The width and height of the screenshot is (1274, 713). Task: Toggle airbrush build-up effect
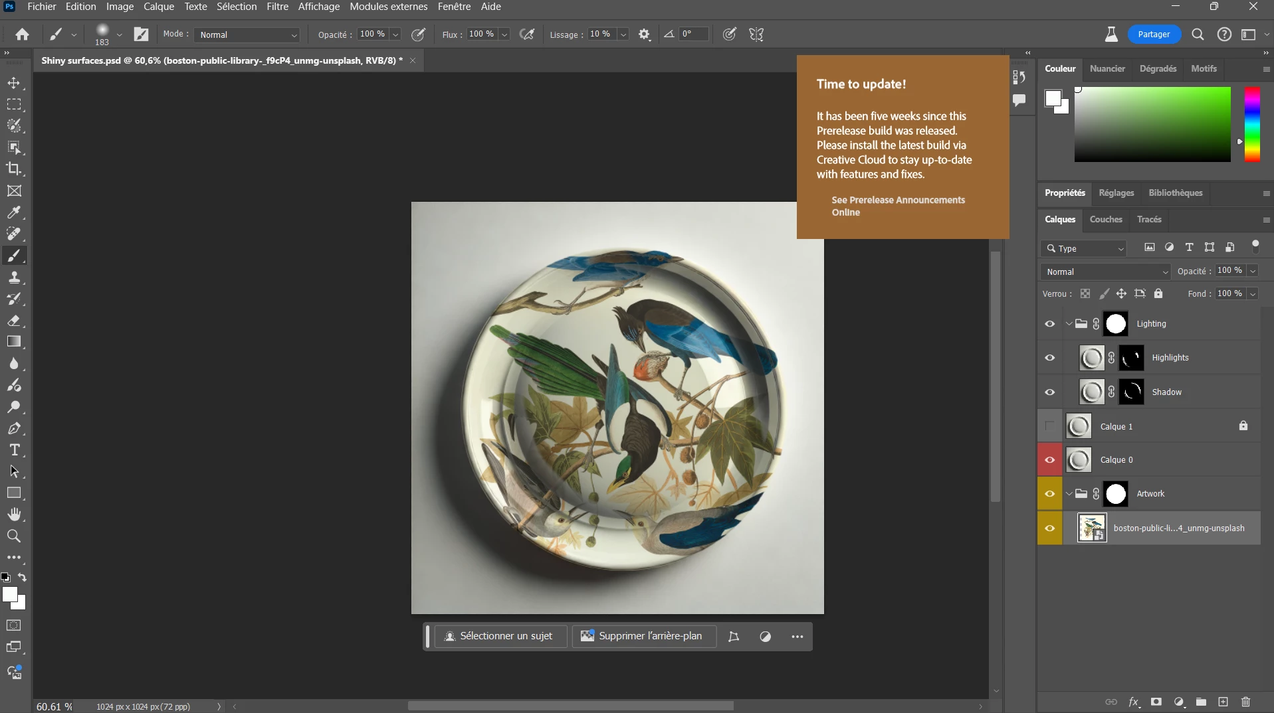pyautogui.click(x=527, y=35)
